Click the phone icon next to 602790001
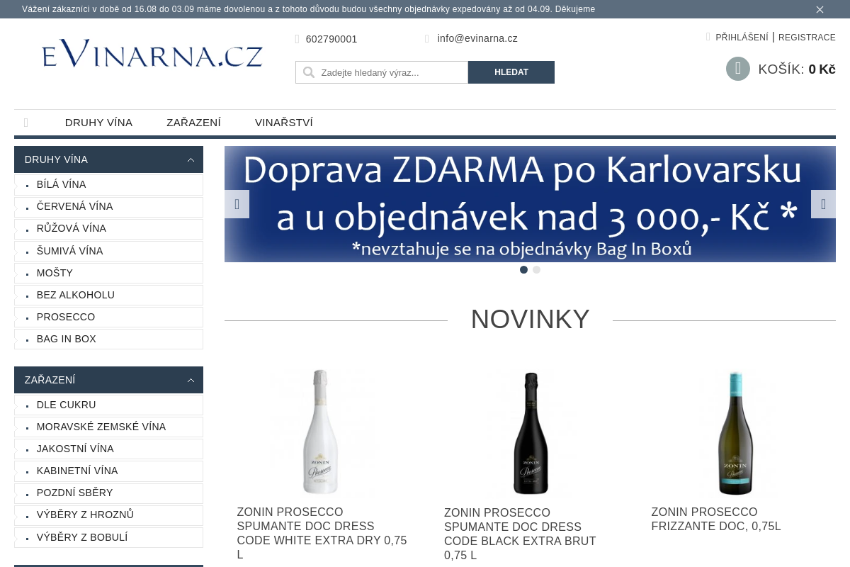The width and height of the screenshot is (850, 567). click(297, 39)
